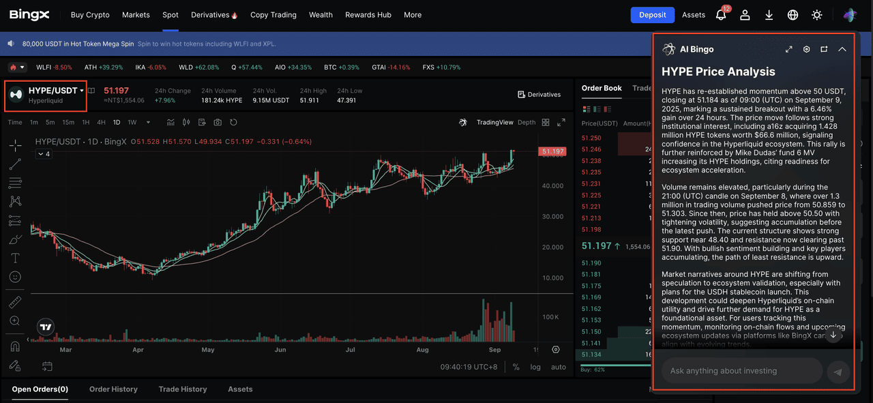
Task: Toggle percentage scale on the chart
Action: click(516, 367)
